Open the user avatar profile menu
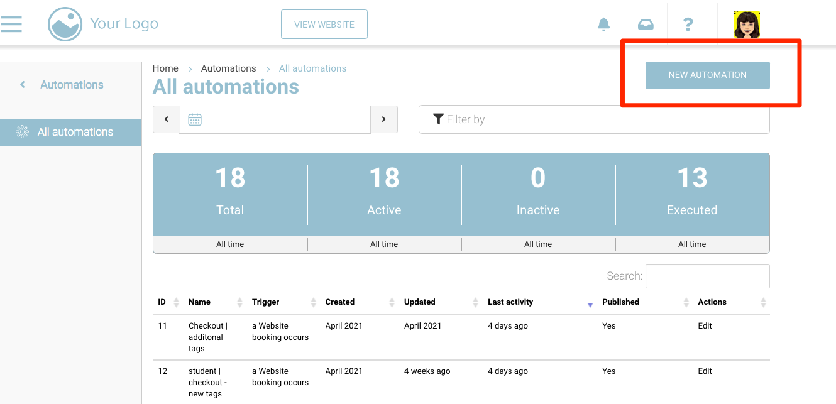The width and height of the screenshot is (836, 404). [x=747, y=25]
